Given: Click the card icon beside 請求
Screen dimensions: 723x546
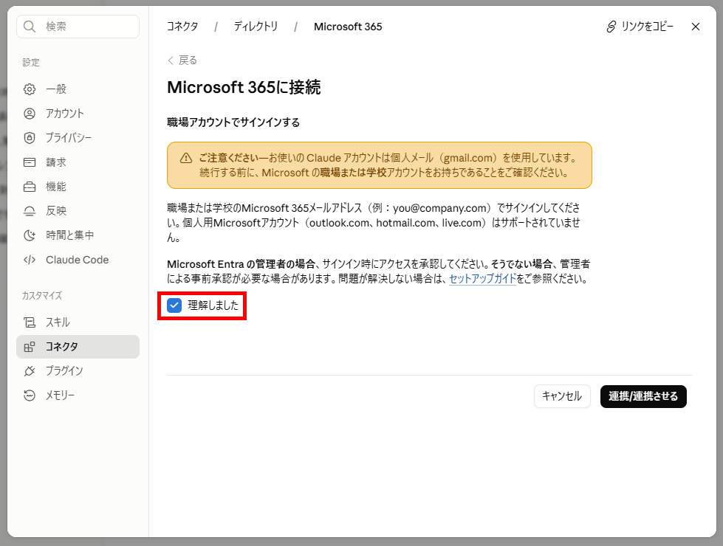Looking at the screenshot, I should pos(30,162).
